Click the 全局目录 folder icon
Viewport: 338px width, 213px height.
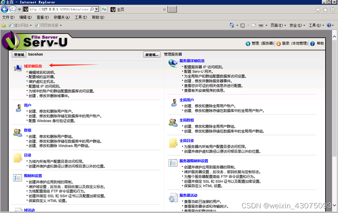pos(173,143)
